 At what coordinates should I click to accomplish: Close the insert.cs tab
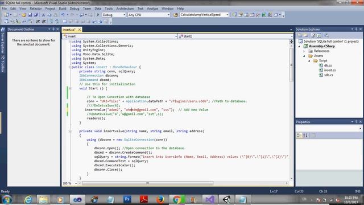(80, 30)
